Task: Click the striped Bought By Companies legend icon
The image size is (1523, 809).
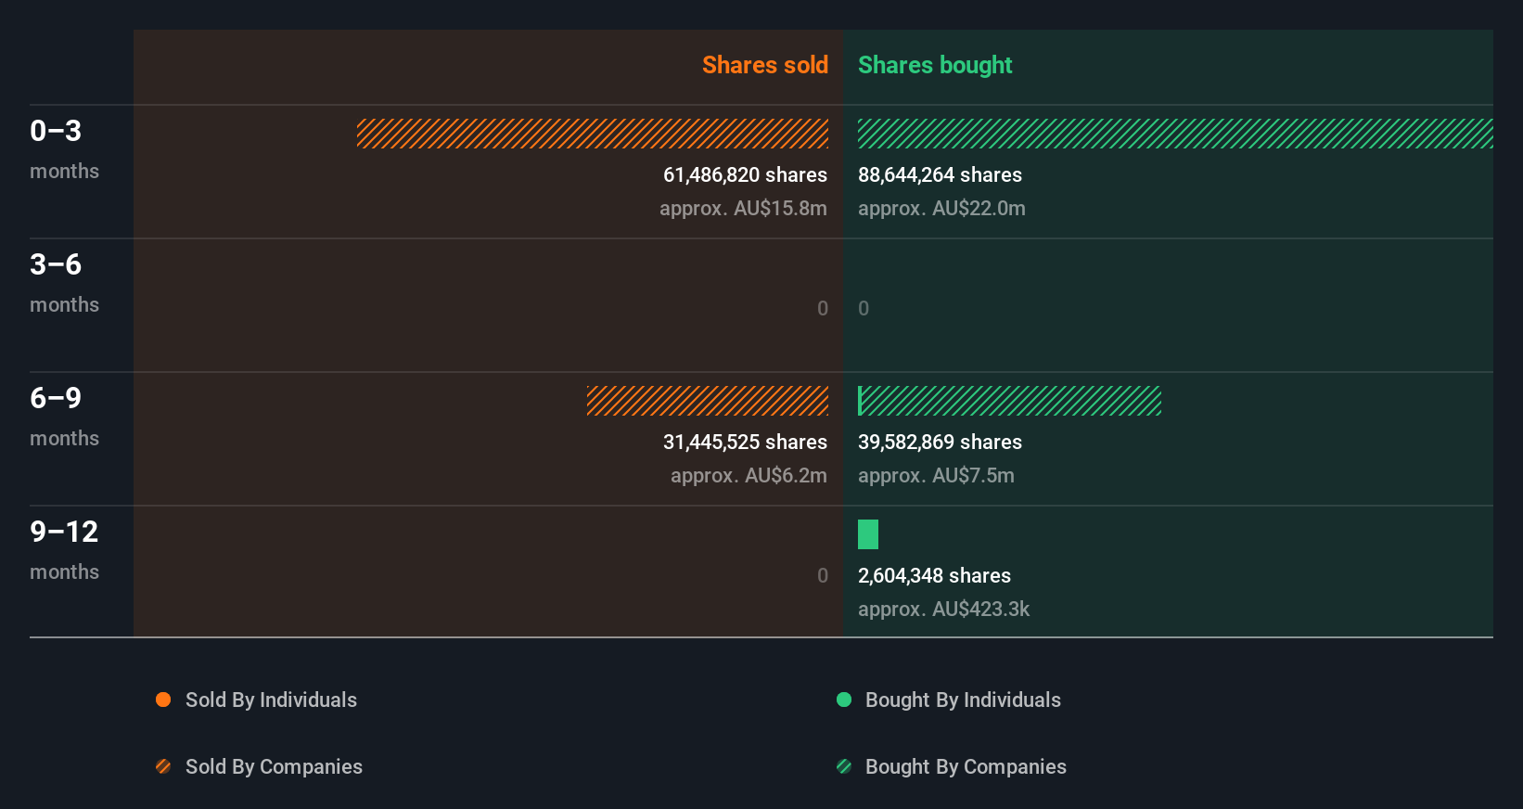Action: (x=844, y=766)
